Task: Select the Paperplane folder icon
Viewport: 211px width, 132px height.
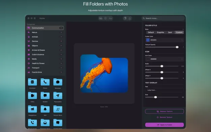Action: pos(58,96)
